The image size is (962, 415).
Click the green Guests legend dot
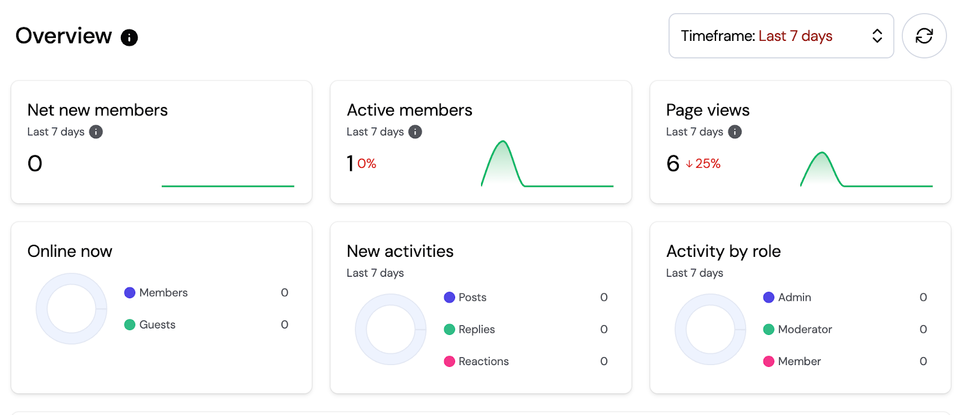click(x=130, y=325)
